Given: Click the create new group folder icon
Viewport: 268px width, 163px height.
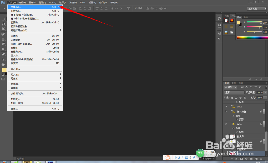Looking at the screenshot, I should [251, 159].
